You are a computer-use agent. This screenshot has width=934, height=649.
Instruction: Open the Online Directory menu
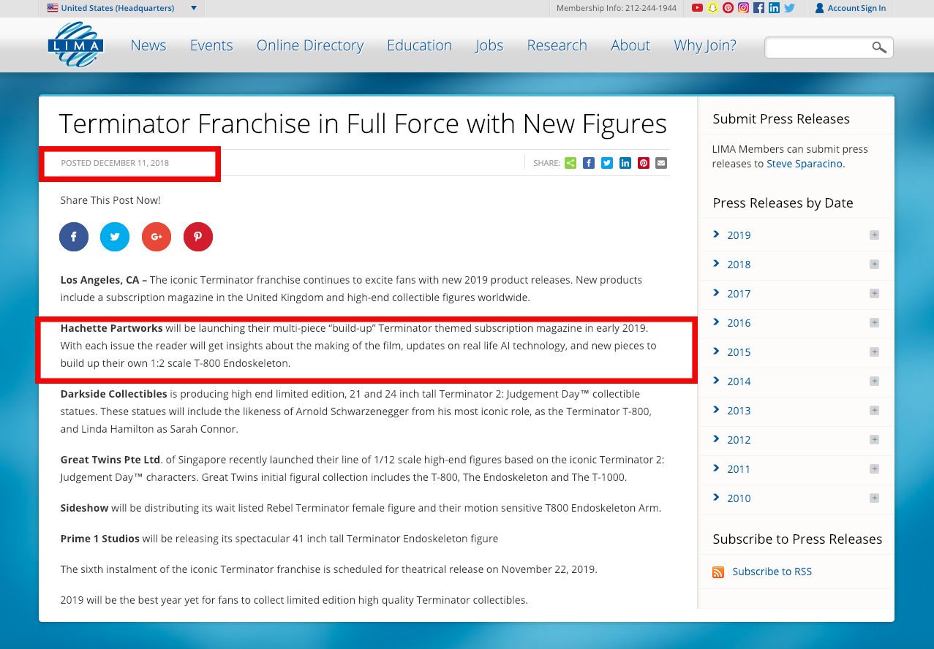[310, 45]
